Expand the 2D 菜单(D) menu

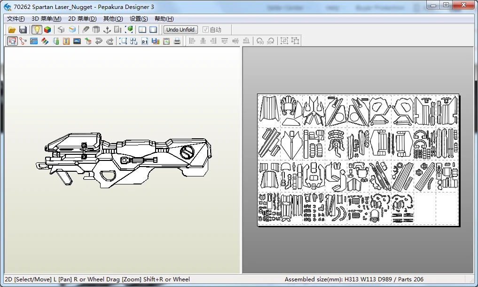[x=82, y=19]
